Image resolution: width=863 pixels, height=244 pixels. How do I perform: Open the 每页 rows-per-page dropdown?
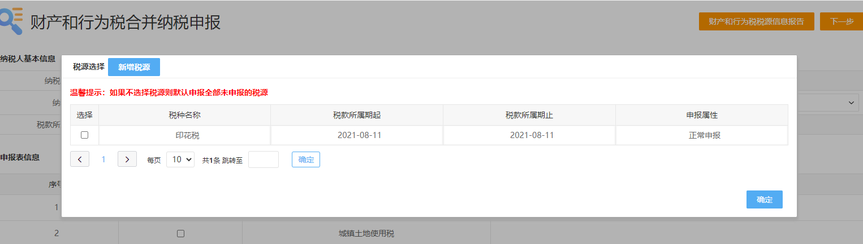click(x=180, y=159)
